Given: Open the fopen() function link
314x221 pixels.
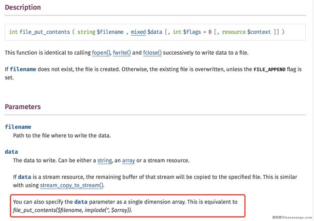Looking at the screenshot, I should tap(102, 52).
